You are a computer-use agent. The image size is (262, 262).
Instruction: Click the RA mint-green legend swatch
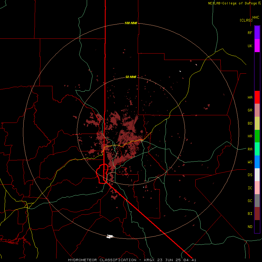click(257, 149)
